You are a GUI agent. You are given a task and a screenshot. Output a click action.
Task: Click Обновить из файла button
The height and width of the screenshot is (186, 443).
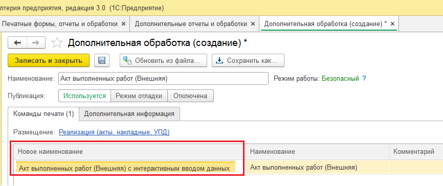tap(163, 60)
